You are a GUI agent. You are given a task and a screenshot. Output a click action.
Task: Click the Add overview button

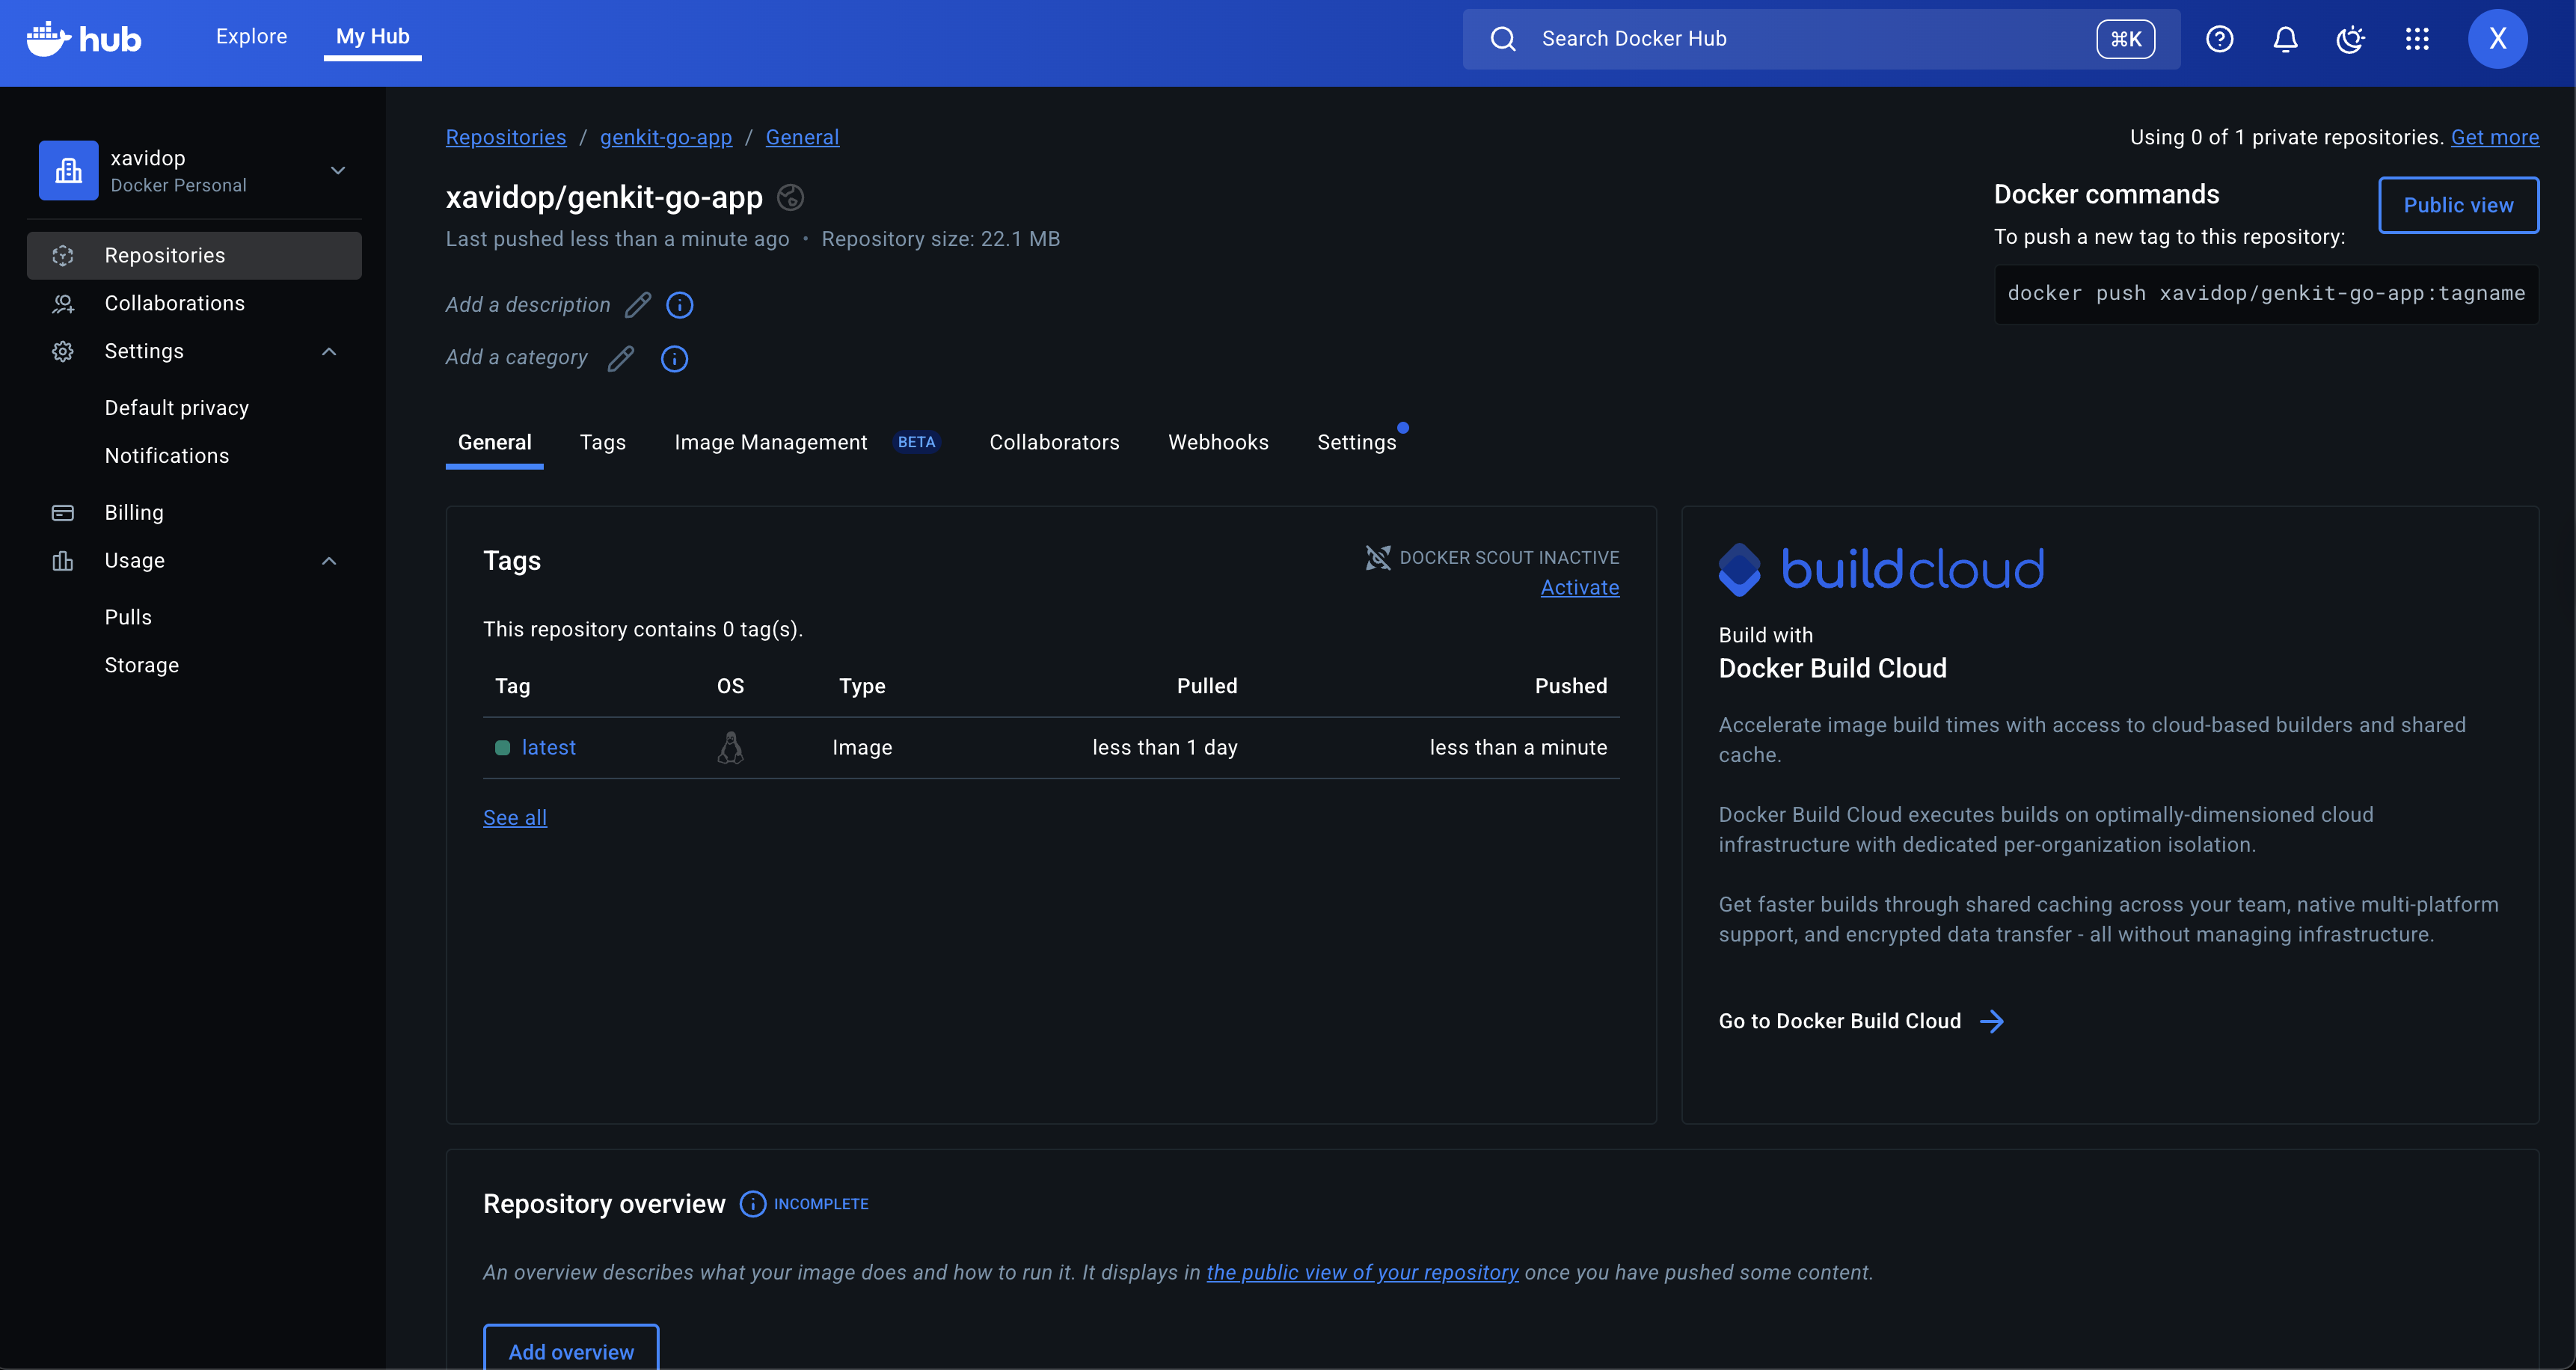click(571, 1350)
